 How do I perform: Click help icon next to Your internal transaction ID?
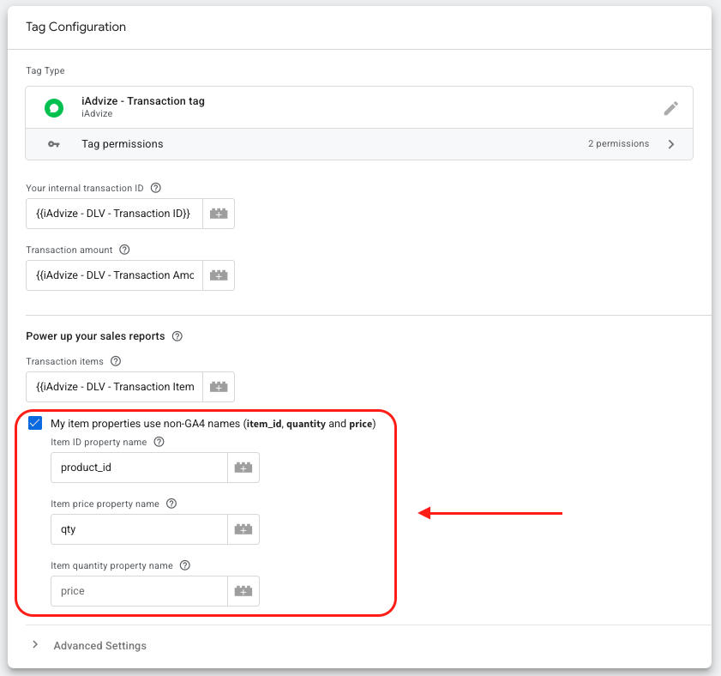pyautogui.click(x=155, y=188)
